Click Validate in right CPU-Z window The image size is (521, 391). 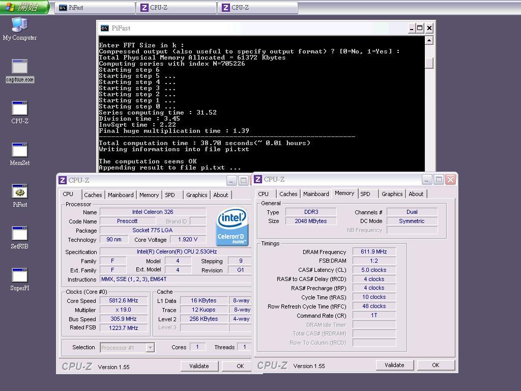point(395,365)
